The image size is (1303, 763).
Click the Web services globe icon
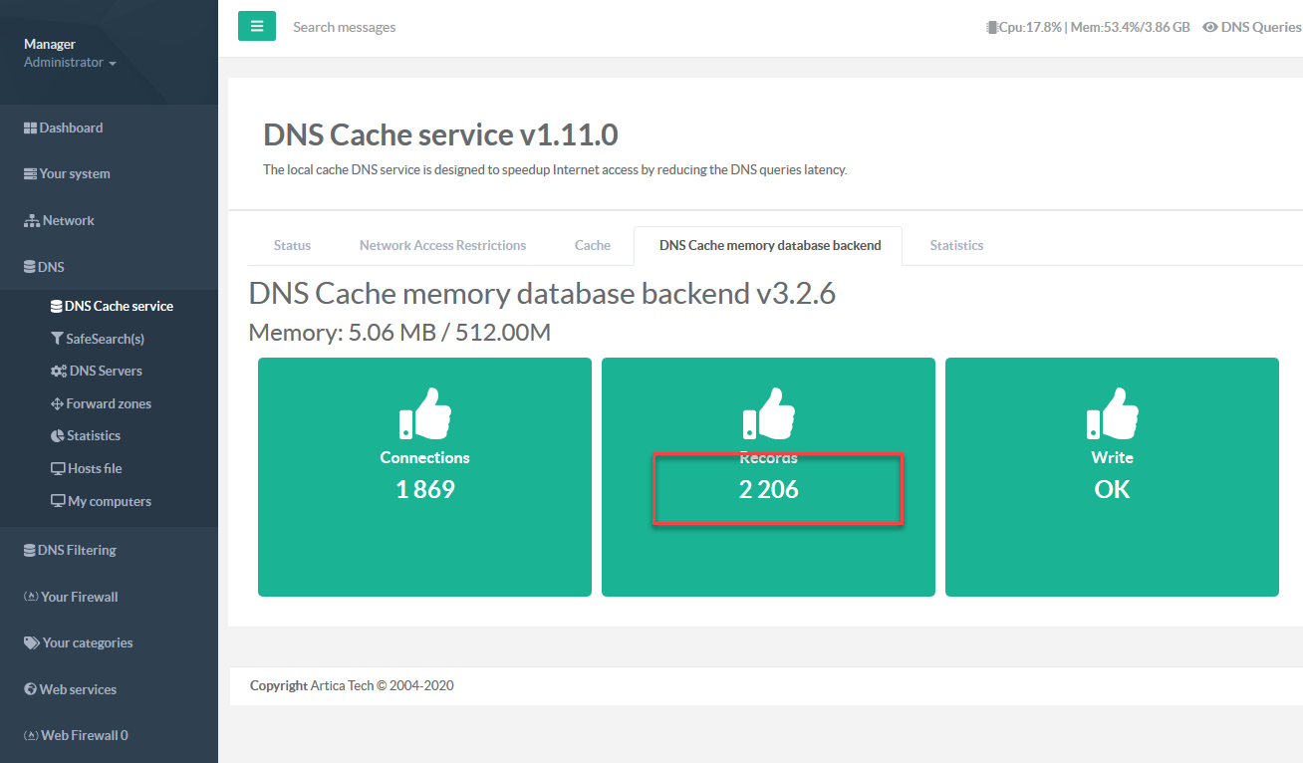coord(31,689)
